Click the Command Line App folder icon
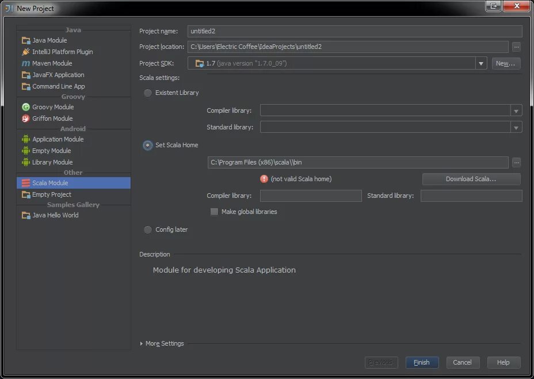Viewport: 534px width, 379px height. pos(26,86)
